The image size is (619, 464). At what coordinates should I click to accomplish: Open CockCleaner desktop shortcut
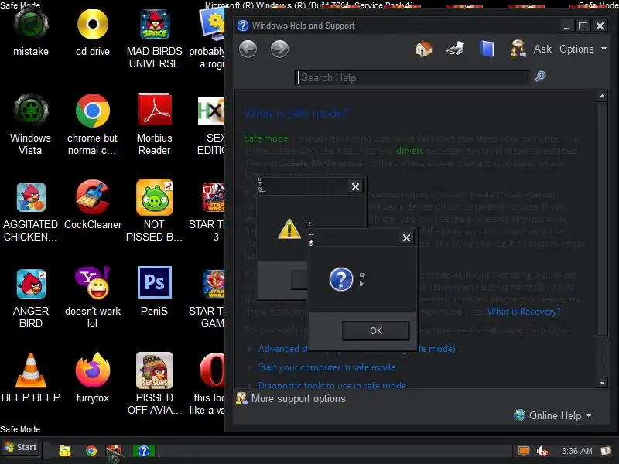[x=93, y=205]
